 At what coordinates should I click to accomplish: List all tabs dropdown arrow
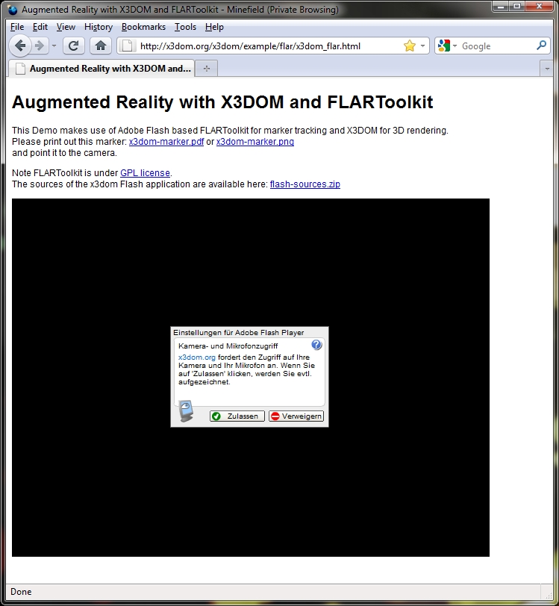[x=546, y=69]
